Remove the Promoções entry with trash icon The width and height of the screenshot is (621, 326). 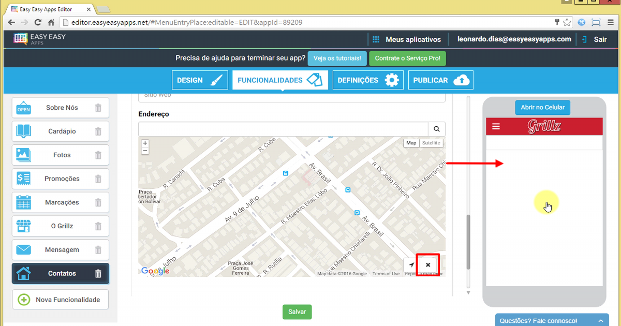coord(98,179)
